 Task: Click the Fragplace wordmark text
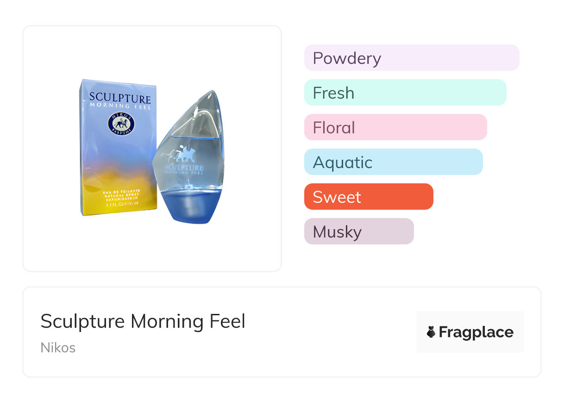pos(476,332)
